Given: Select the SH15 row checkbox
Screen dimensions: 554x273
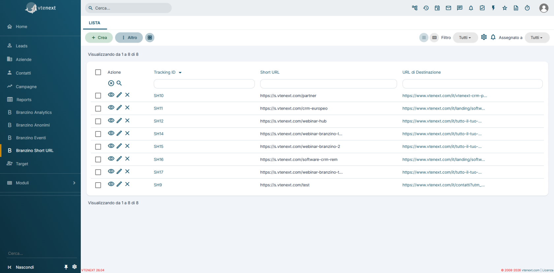Looking at the screenshot, I should point(98,147).
